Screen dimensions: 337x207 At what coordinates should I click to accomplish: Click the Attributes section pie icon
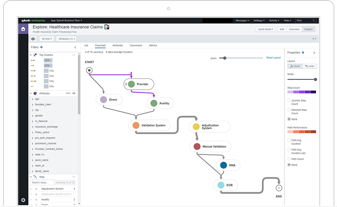click(x=35, y=93)
